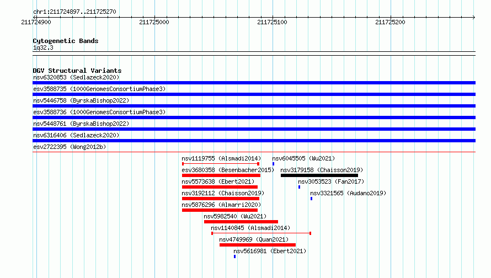Click the 211724900 ruler position label
The height and width of the screenshot is (278, 491).
tap(36, 22)
